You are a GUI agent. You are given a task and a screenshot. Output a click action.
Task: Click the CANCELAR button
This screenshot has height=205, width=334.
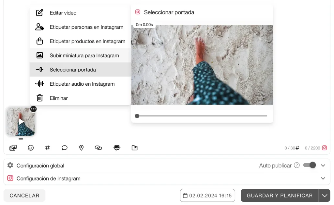pyautogui.click(x=24, y=196)
